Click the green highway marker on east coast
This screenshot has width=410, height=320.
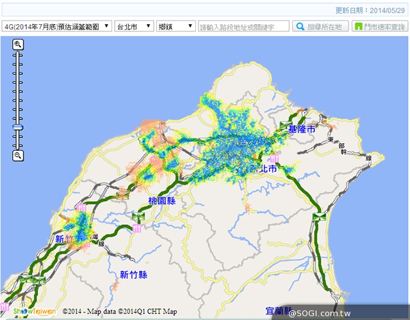coord(318,218)
